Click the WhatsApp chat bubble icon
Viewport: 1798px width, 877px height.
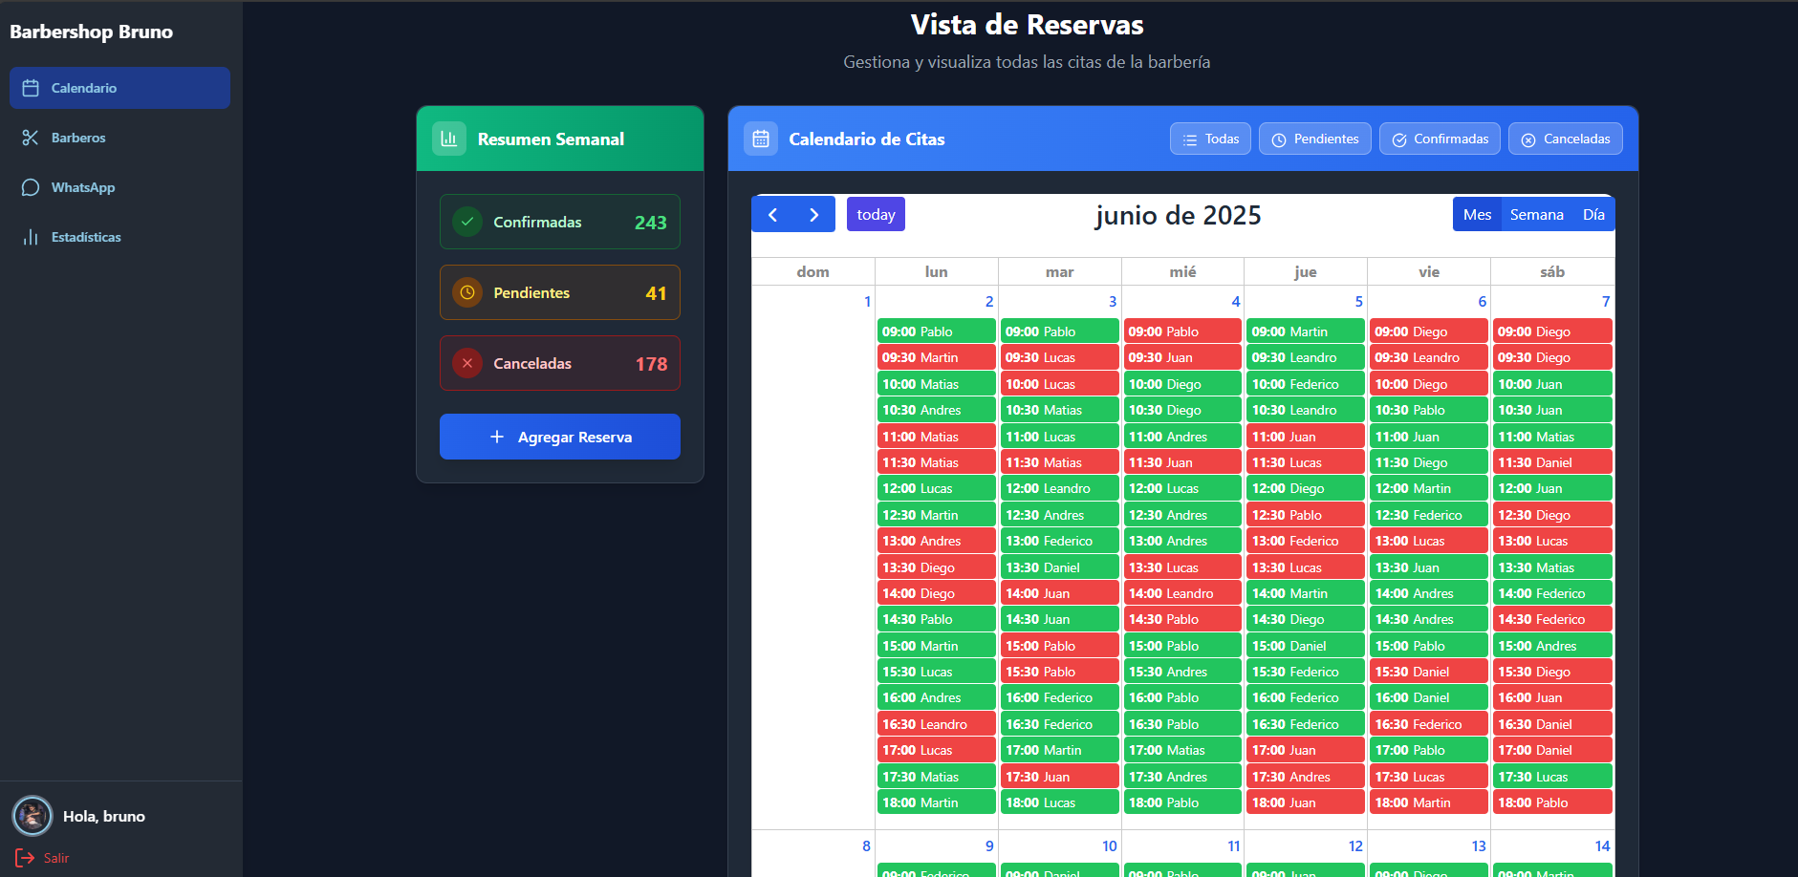click(31, 187)
